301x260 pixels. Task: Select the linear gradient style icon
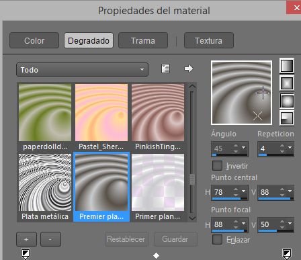(287, 66)
